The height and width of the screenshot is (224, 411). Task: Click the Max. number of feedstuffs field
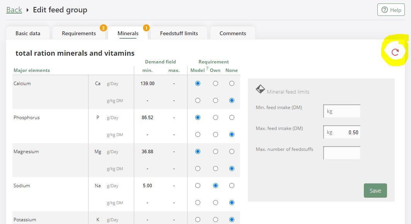coord(342,153)
